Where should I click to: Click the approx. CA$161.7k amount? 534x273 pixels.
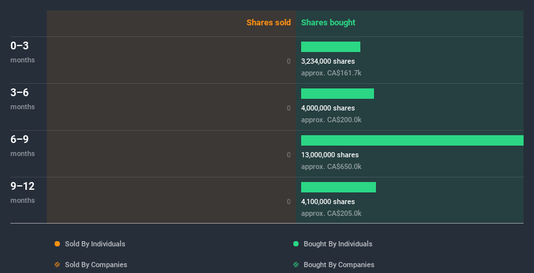point(331,73)
